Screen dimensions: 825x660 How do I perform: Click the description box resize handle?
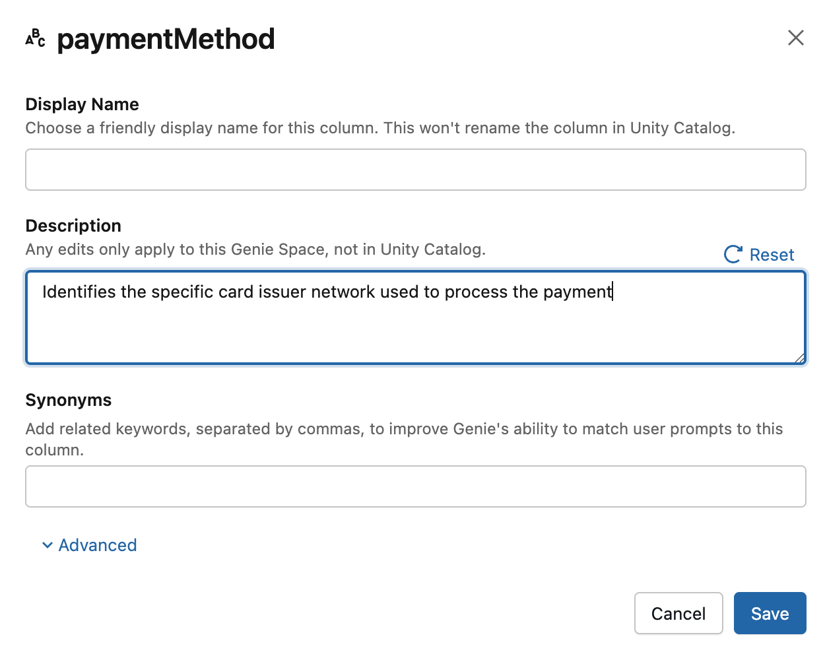point(799,358)
